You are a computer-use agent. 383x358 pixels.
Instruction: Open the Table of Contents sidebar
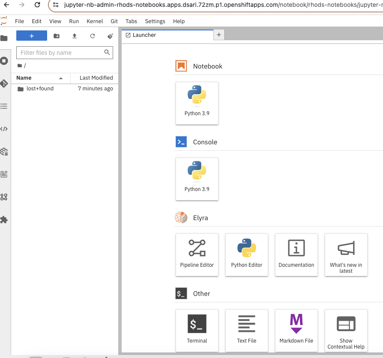(4, 106)
